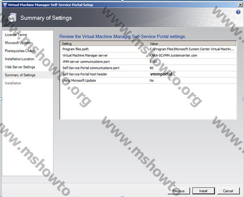The image size is (244, 197).
Task: Click the Value column header
Action: pyautogui.click(x=192, y=44)
